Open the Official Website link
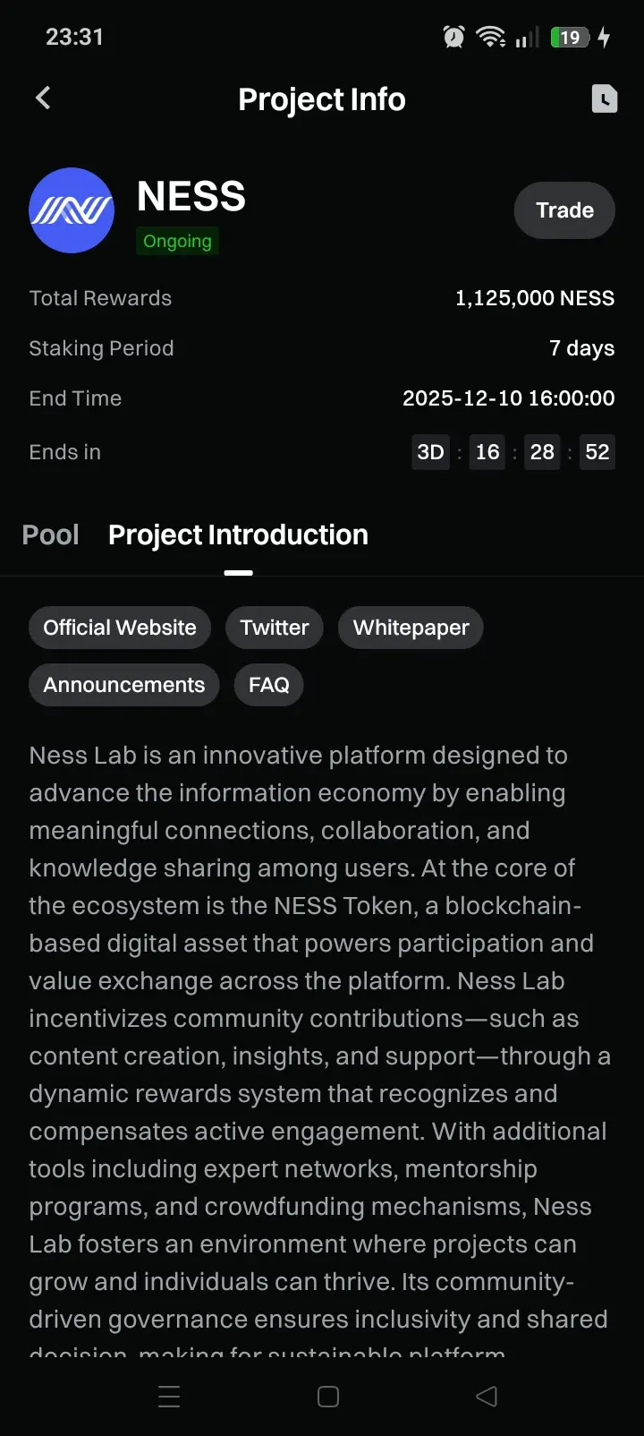This screenshot has height=1436, width=644. 120,628
